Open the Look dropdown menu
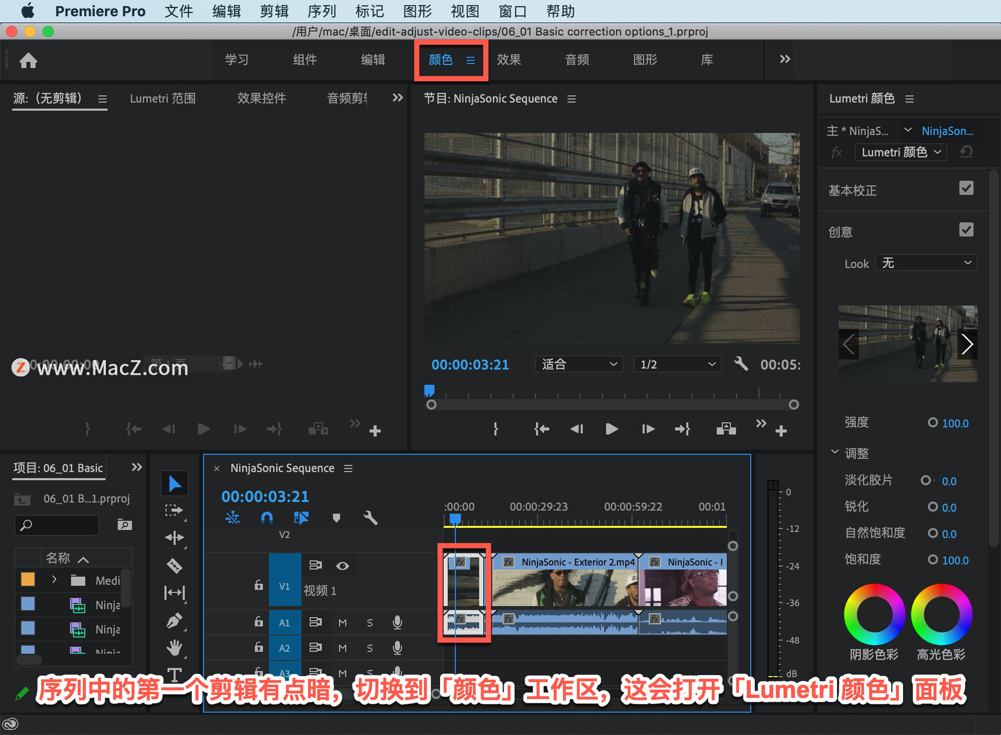The image size is (1001, 735). [x=925, y=263]
